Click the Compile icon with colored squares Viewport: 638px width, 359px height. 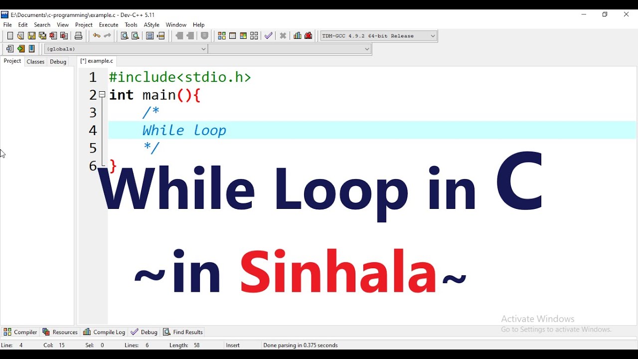click(222, 36)
